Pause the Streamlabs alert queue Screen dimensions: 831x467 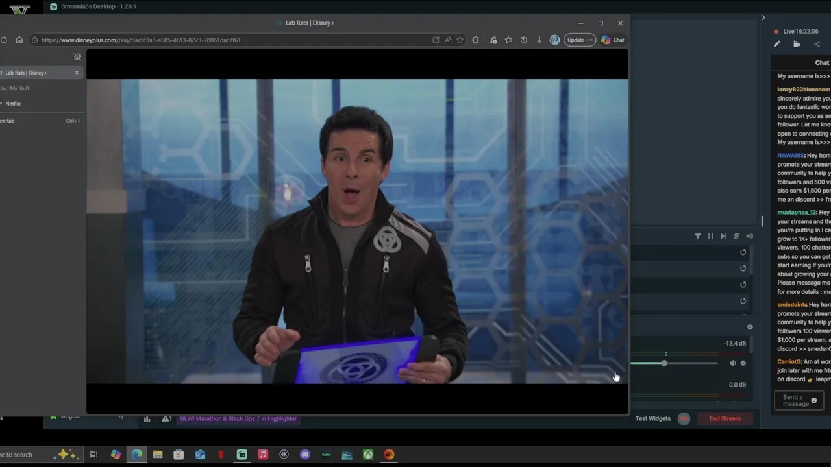710,236
